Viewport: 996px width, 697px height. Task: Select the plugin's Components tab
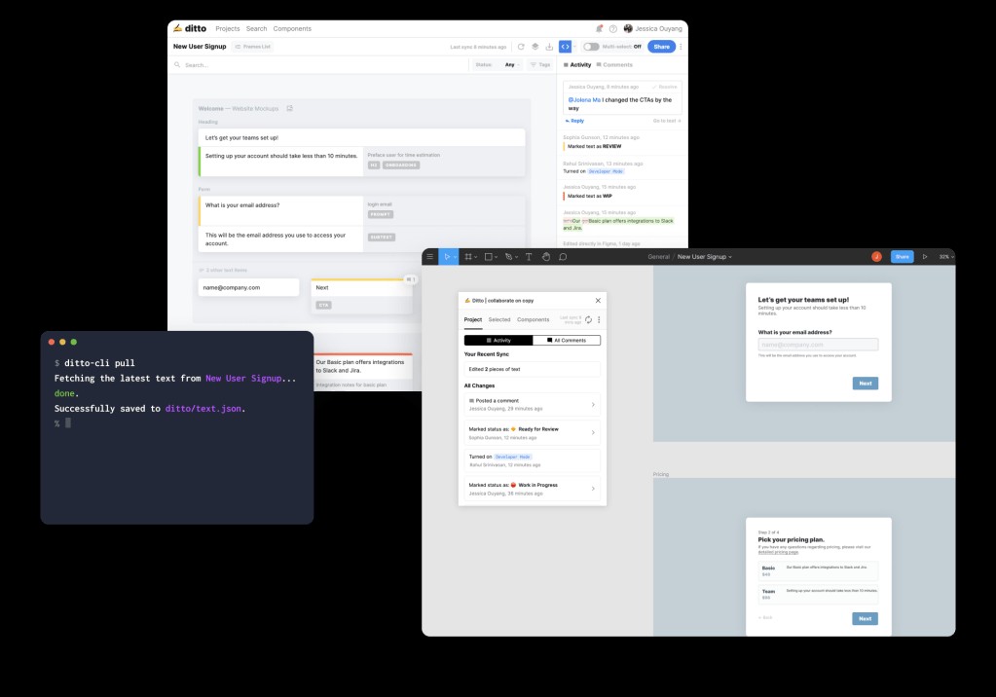[533, 319]
